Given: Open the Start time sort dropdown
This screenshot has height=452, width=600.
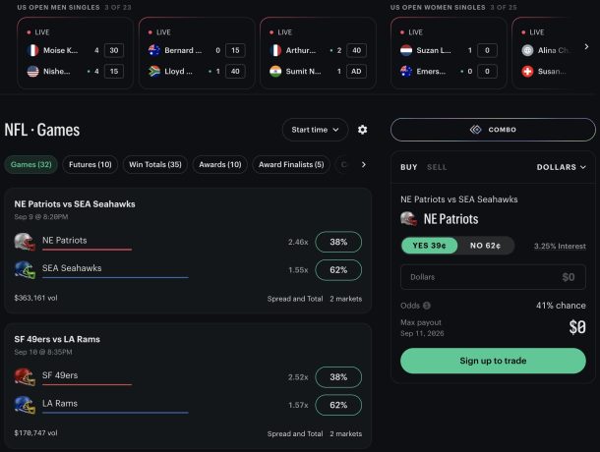Looking at the screenshot, I should click(315, 130).
